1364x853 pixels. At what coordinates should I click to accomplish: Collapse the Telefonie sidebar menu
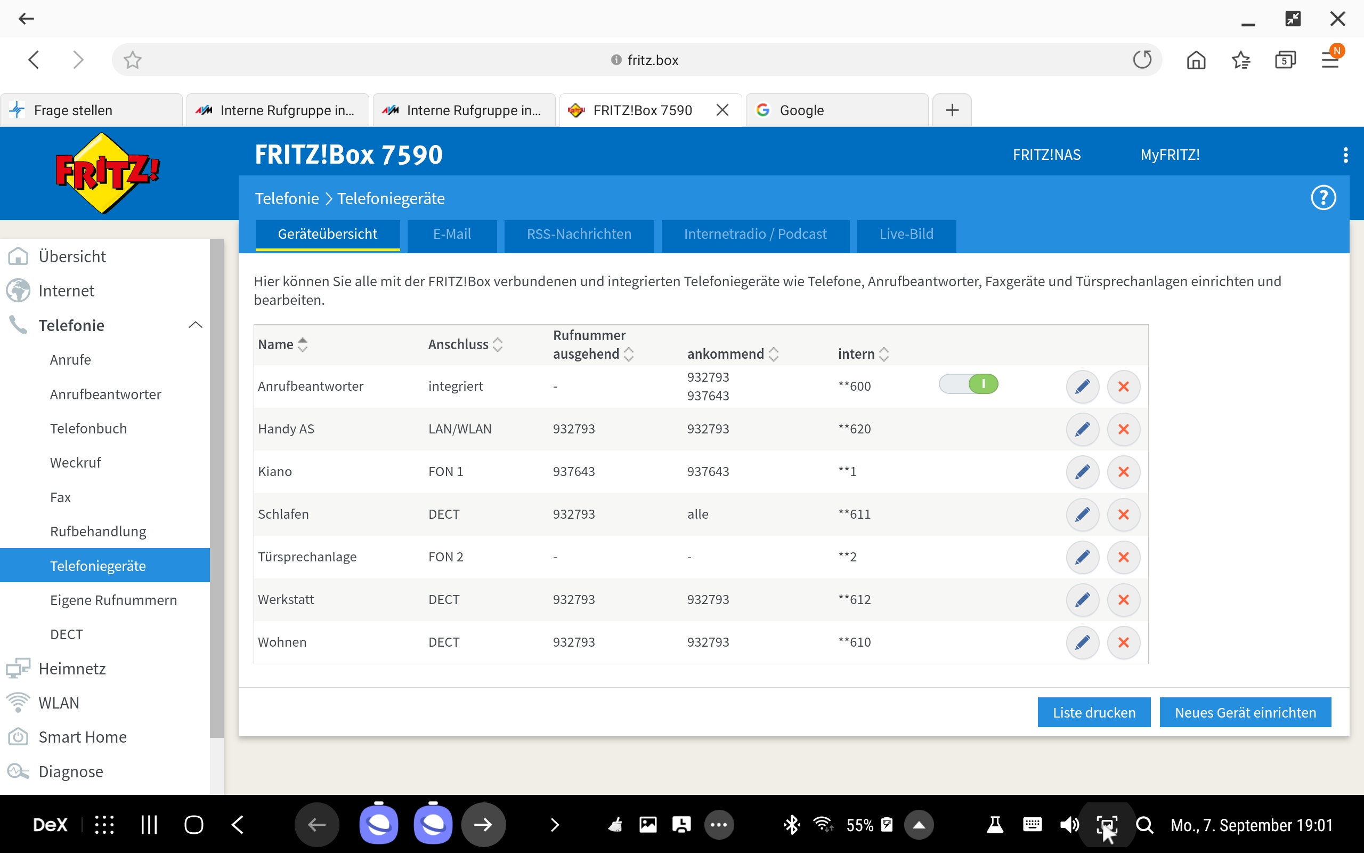coord(195,325)
